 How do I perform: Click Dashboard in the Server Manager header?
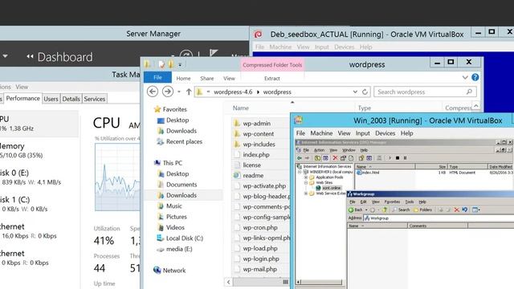click(65, 57)
